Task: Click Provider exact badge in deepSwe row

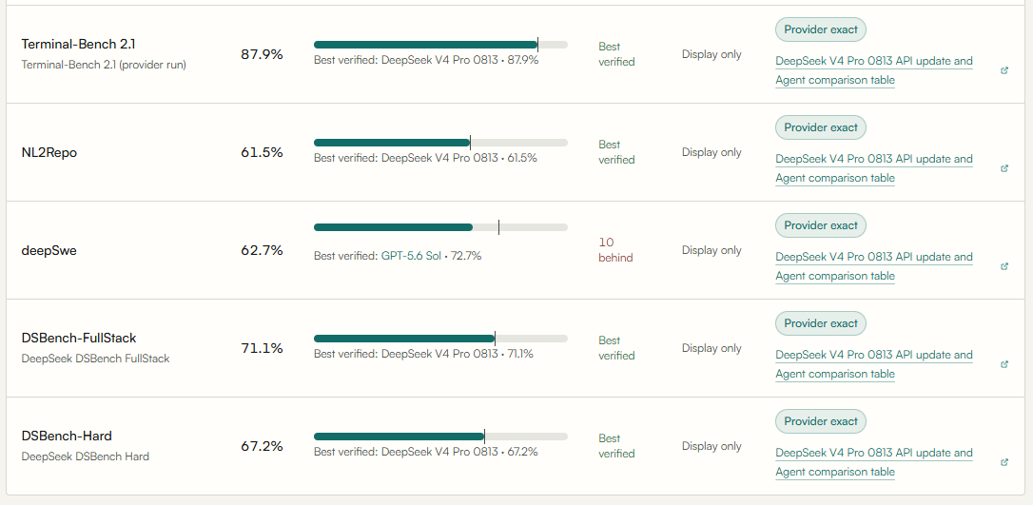Action: [821, 225]
